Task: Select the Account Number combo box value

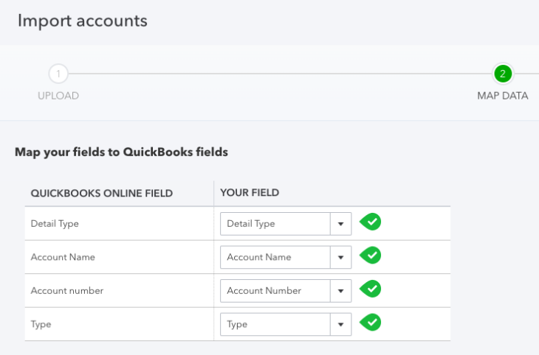Action: pyautogui.click(x=275, y=291)
